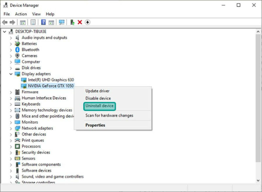Click the Disable device down-arrow icon
This screenshot has height=192, width=262.
87,22
